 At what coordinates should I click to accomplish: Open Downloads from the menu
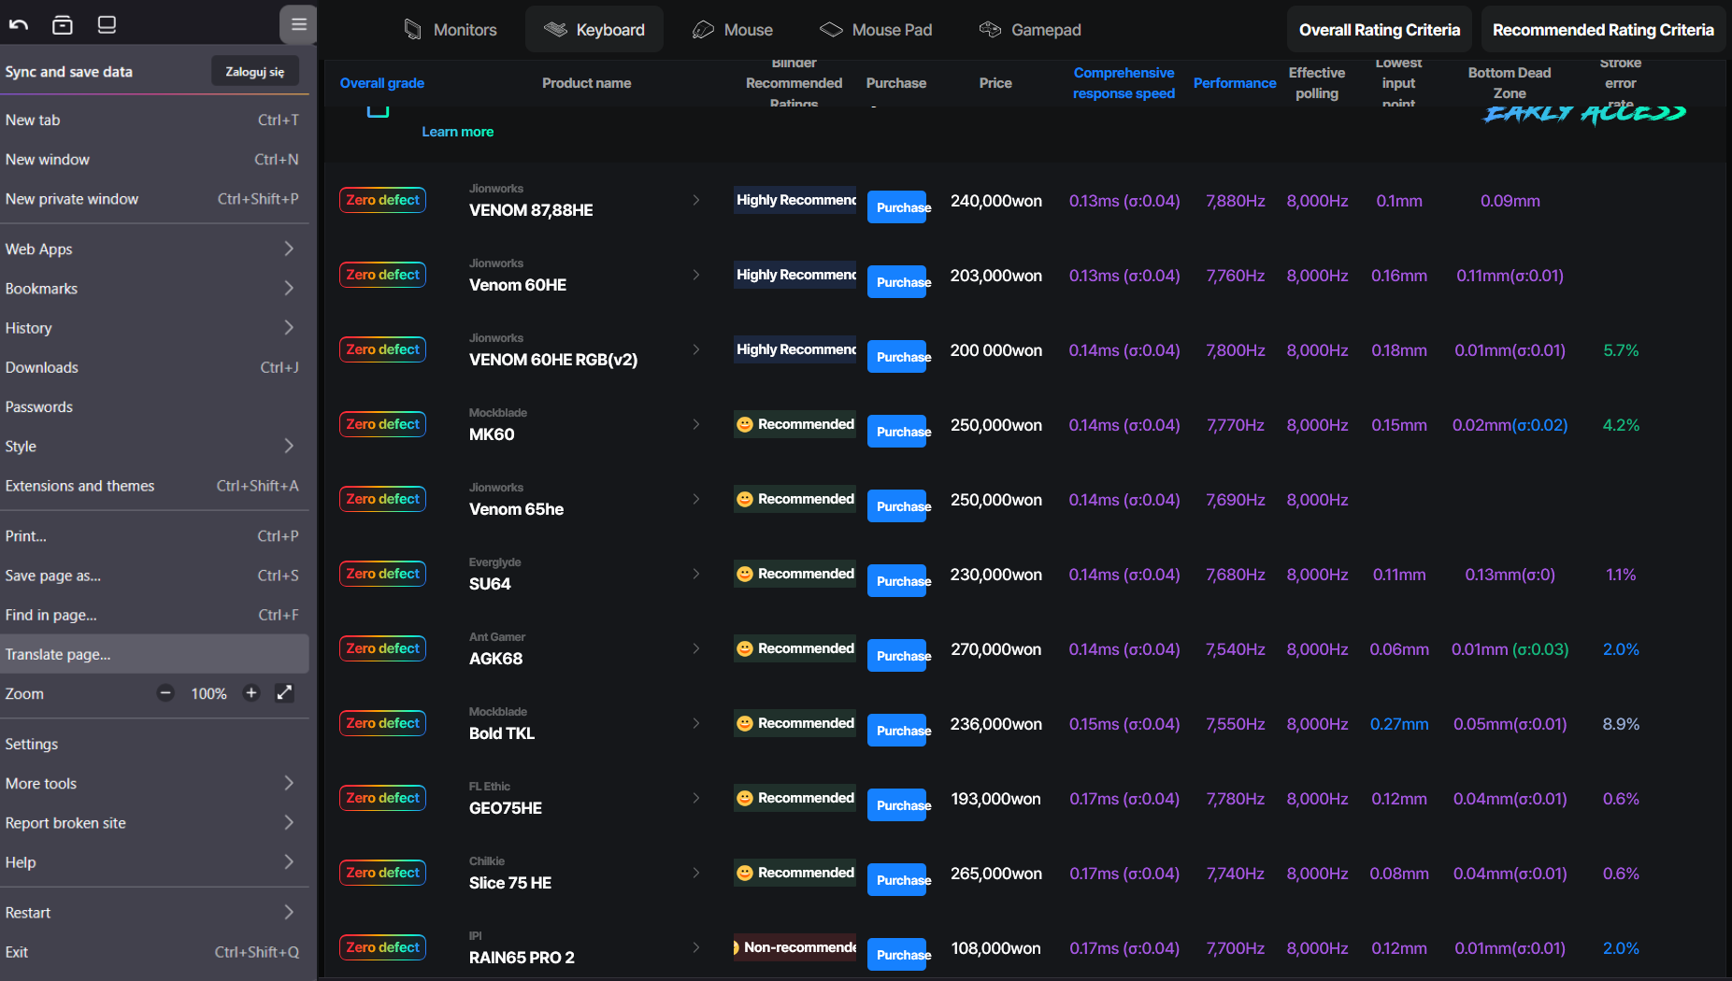click(x=154, y=367)
